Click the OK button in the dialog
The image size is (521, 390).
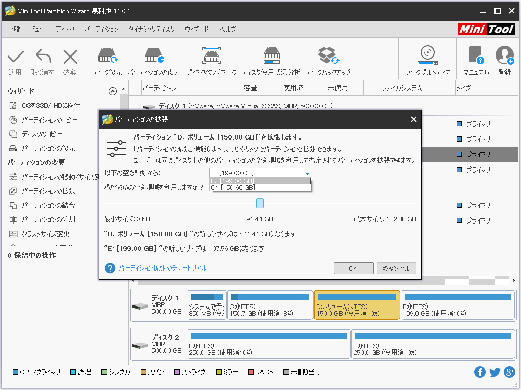click(x=353, y=268)
